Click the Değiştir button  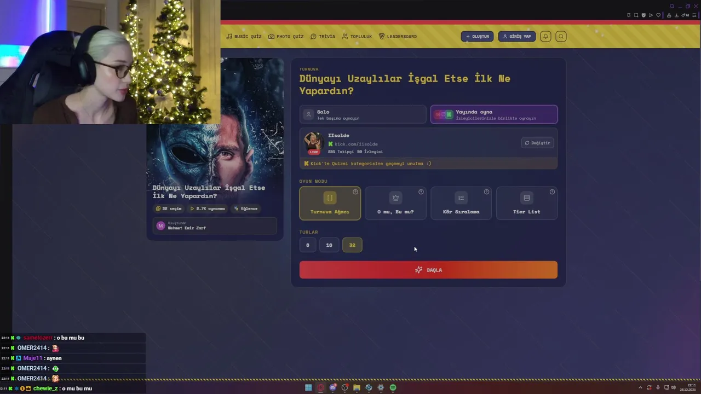(537, 143)
